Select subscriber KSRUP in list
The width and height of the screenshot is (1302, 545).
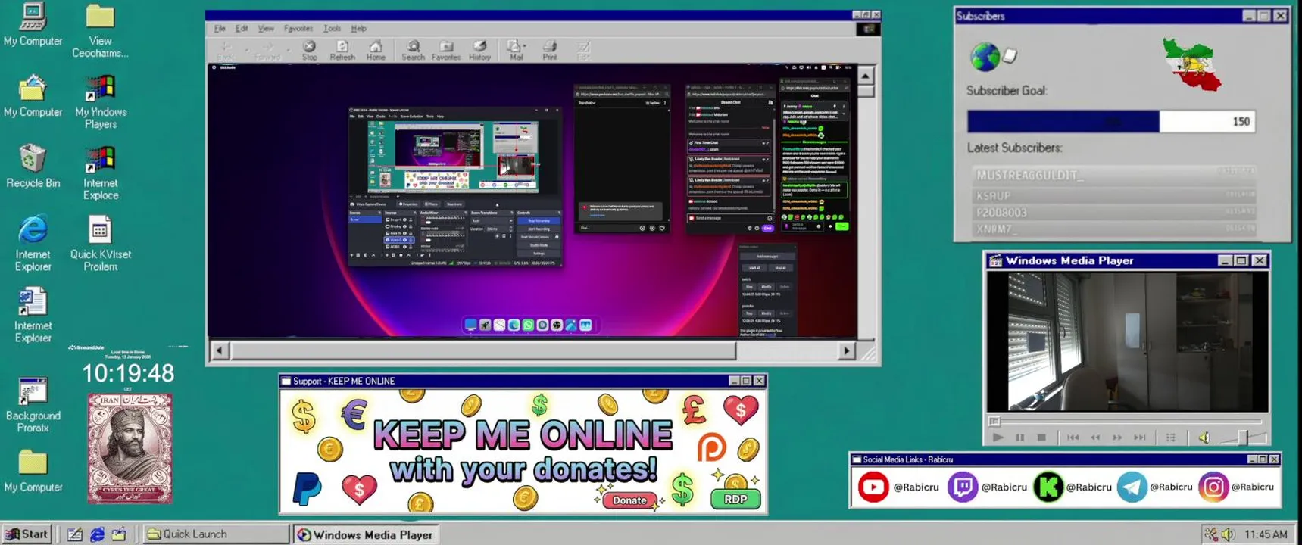[1113, 195]
